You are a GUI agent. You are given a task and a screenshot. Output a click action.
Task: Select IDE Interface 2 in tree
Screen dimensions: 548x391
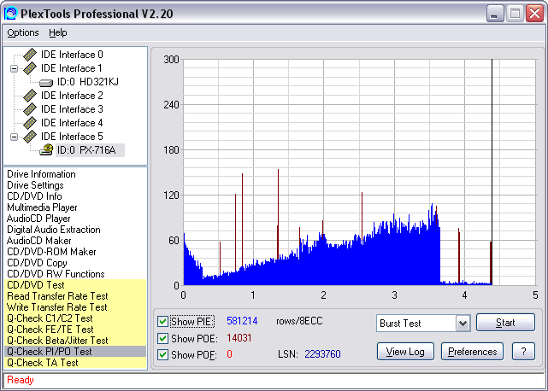pos(72,96)
